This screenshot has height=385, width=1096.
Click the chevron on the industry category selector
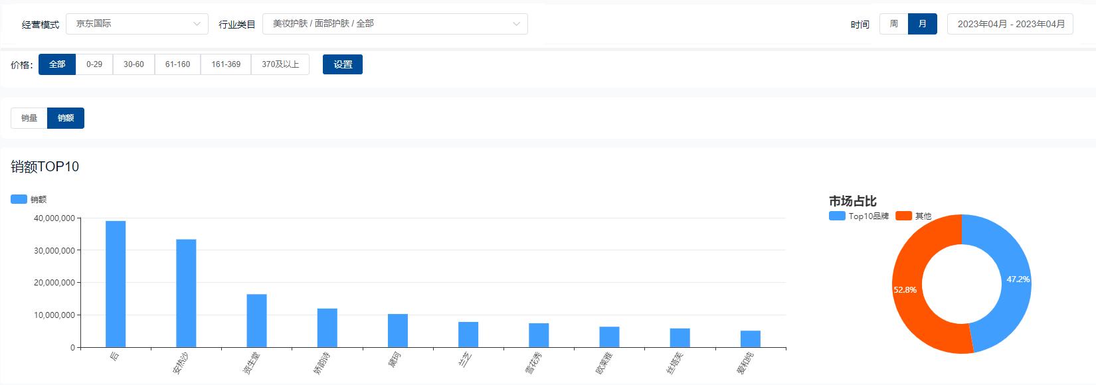[517, 24]
